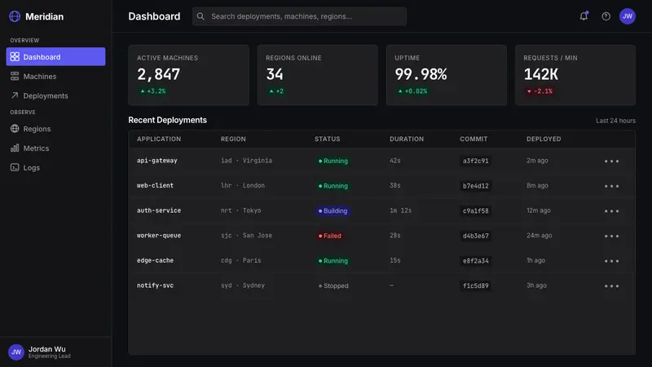This screenshot has height=367, width=652.
Task: Click commit hash a3f2c91
Action: 476,161
